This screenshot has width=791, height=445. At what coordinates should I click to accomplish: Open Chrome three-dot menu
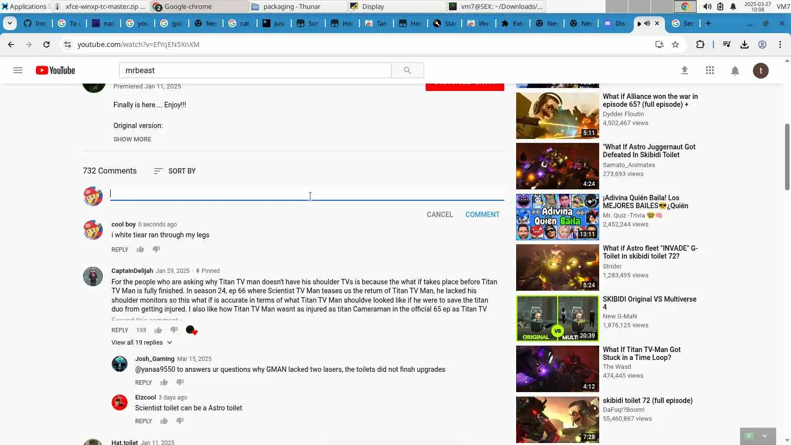[x=780, y=44]
